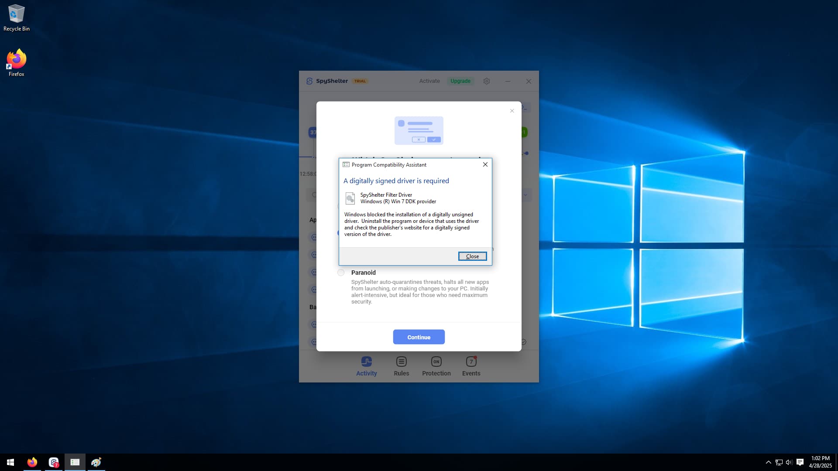
Task: Show hidden system tray icons
Action: pyautogui.click(x=768, y=462)
